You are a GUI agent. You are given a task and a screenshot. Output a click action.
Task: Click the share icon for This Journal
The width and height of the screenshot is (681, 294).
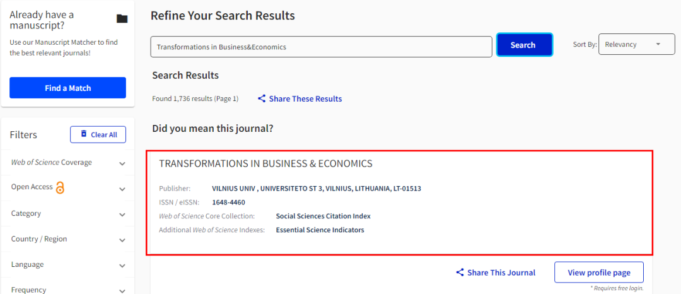point(460,273)
